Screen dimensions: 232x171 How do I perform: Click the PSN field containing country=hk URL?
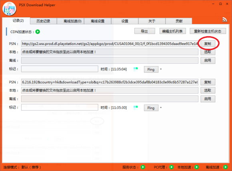coord(110,82)
